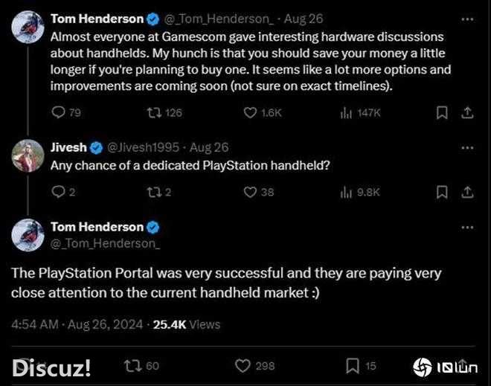View Jivesh's profile avatar
This screenshot has width=491, height=386.
(x=28, y=155)
